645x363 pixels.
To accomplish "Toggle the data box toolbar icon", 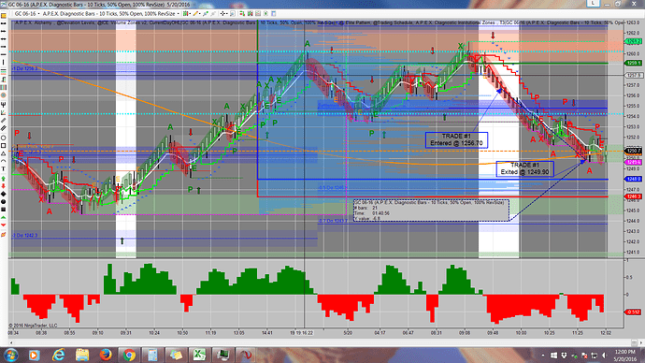I will click(233, 14).
